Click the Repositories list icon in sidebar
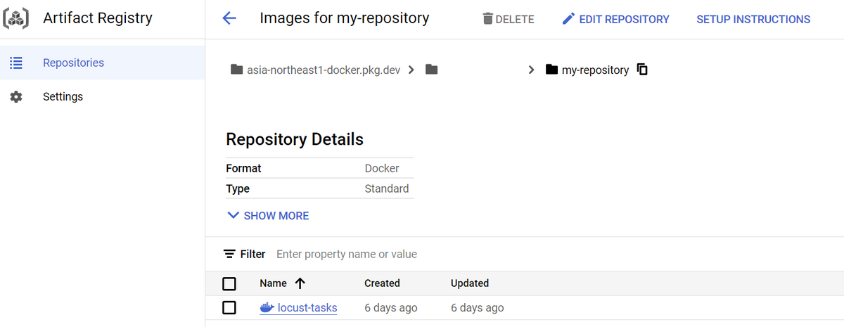 [x=16, y=63]
